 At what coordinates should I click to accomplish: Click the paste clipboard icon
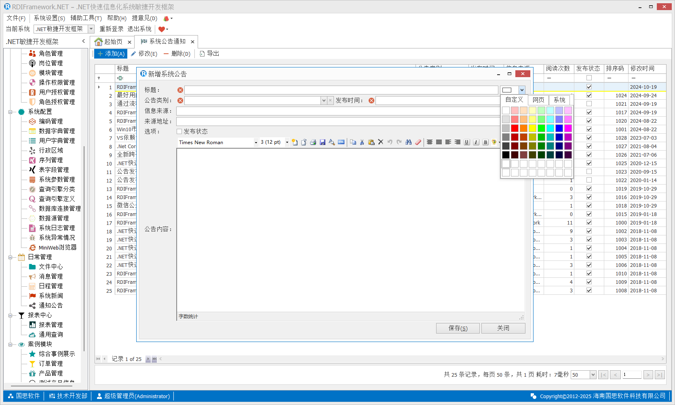coord(371,142)
